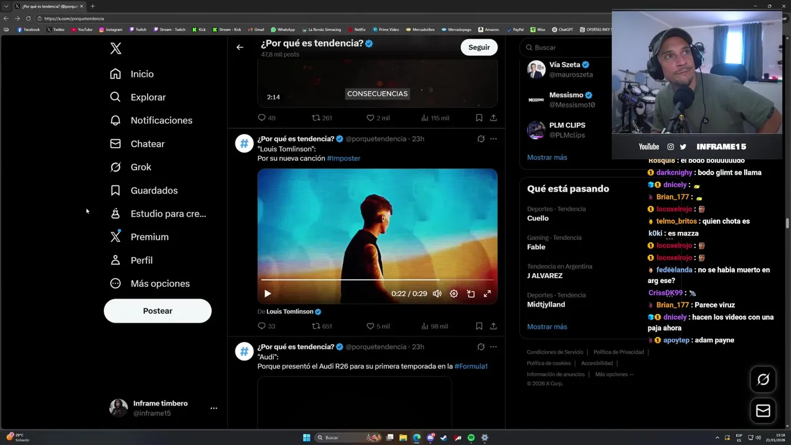Reply to post with 49 comments
791x445 pixels.
(x=267, y=117)
